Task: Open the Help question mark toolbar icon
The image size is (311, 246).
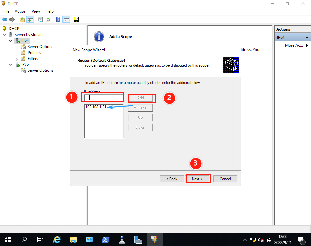Action: (58, 19)
